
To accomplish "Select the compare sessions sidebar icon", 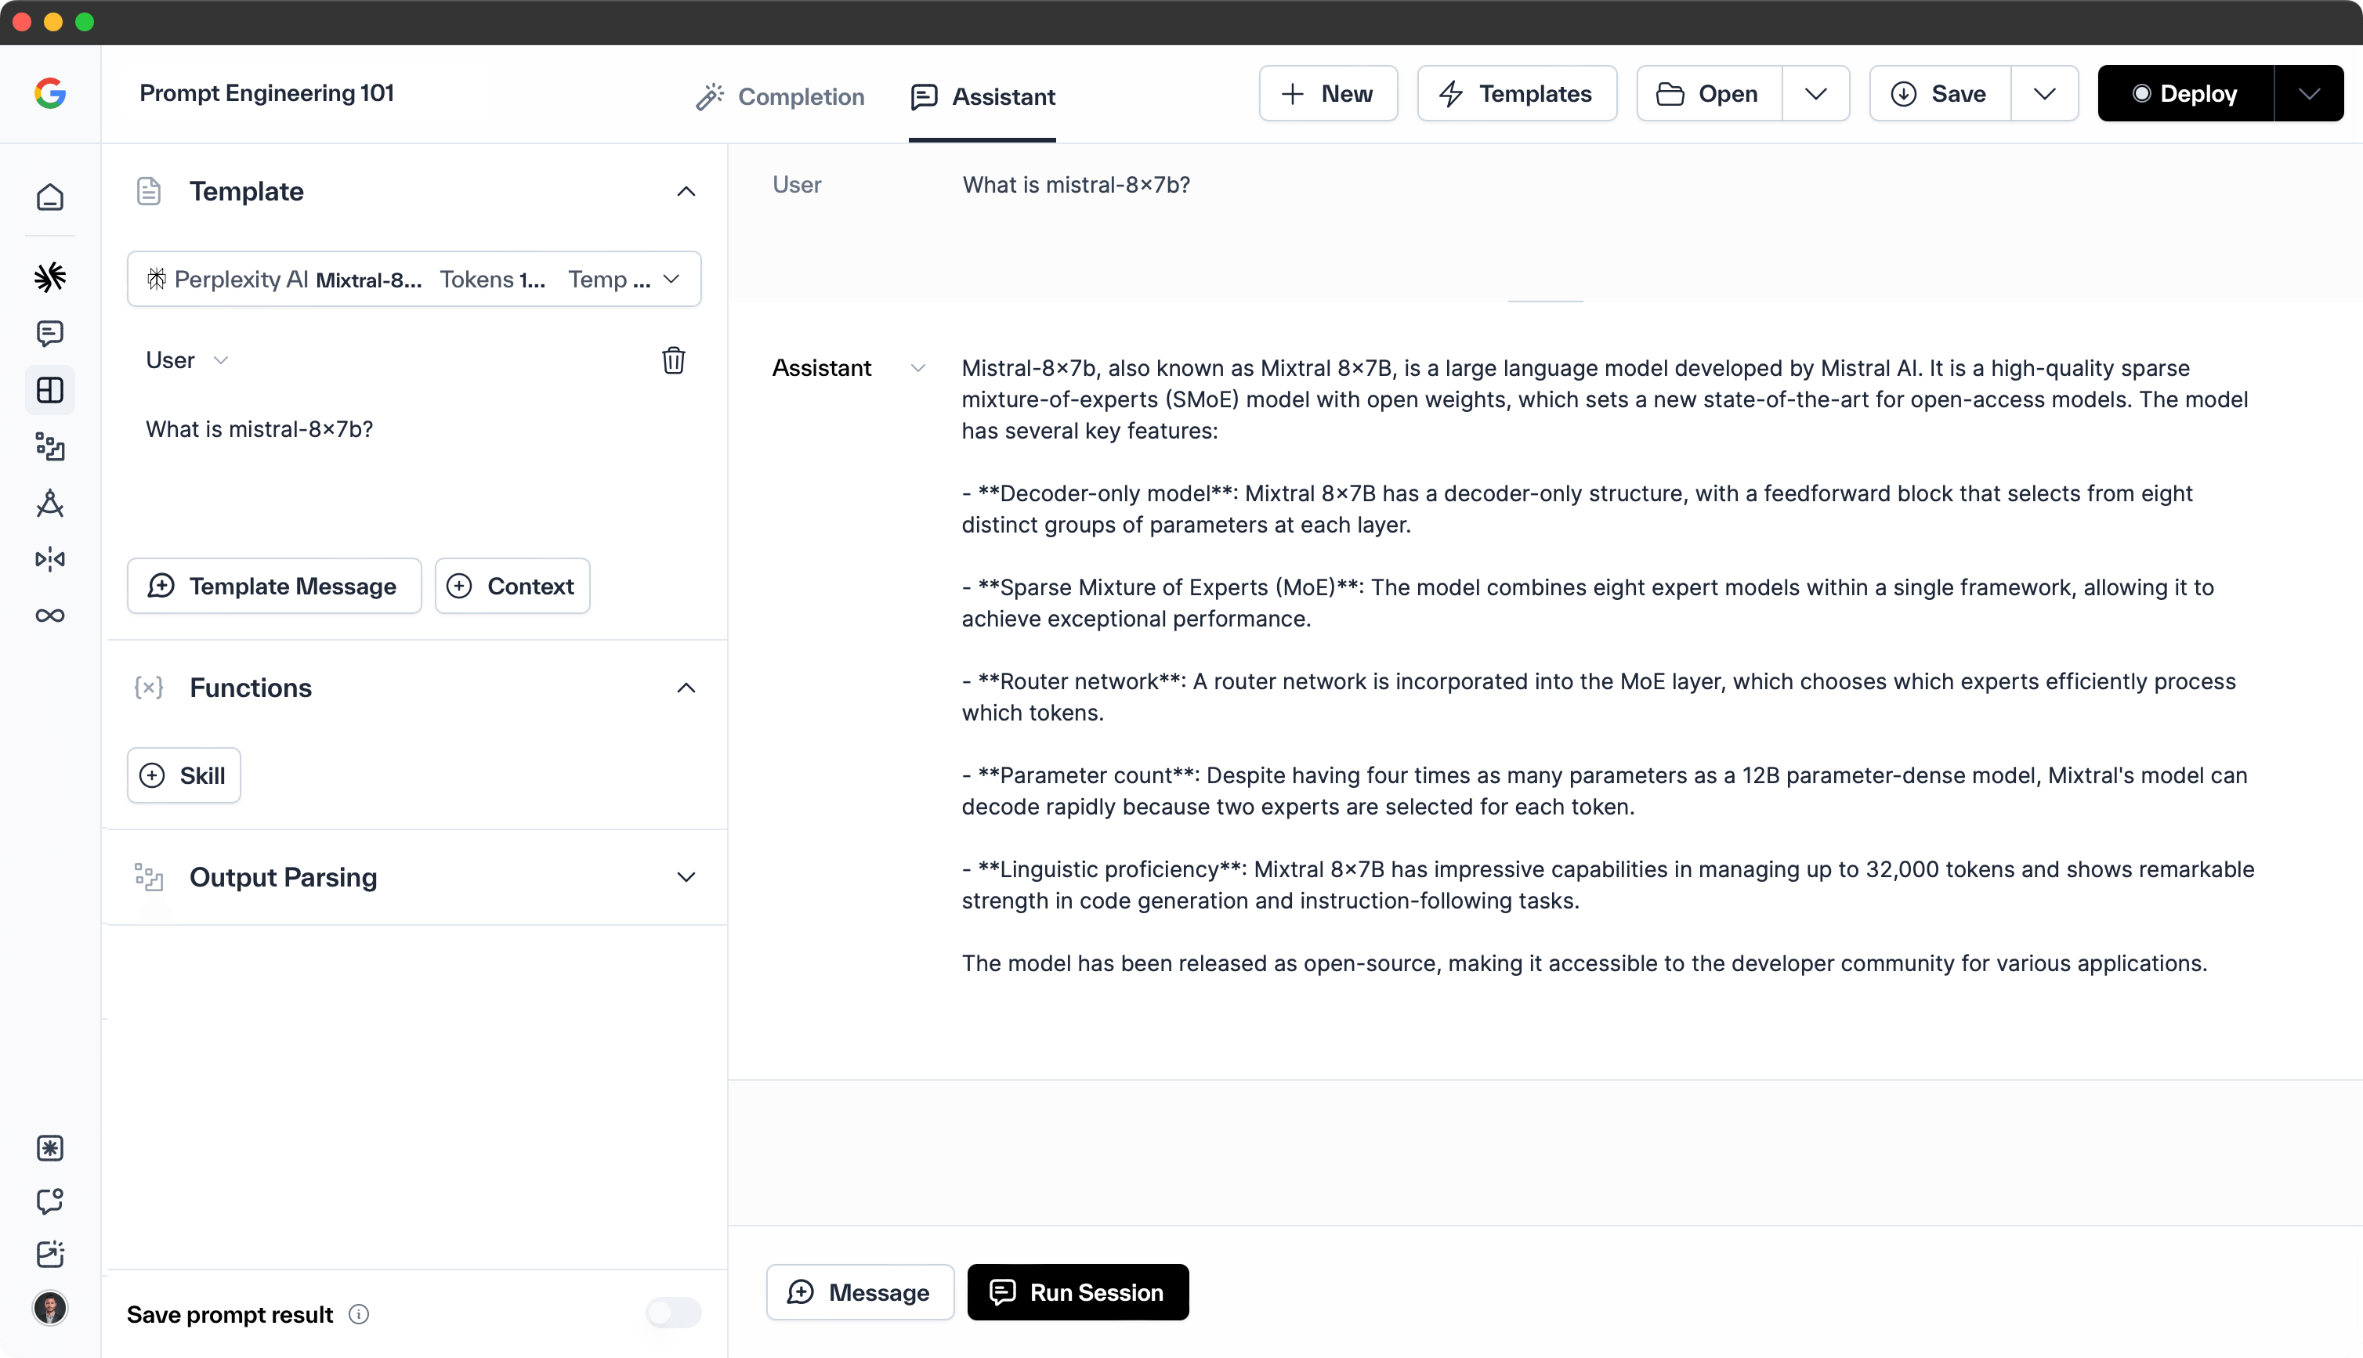I will (x=50, y=560).
